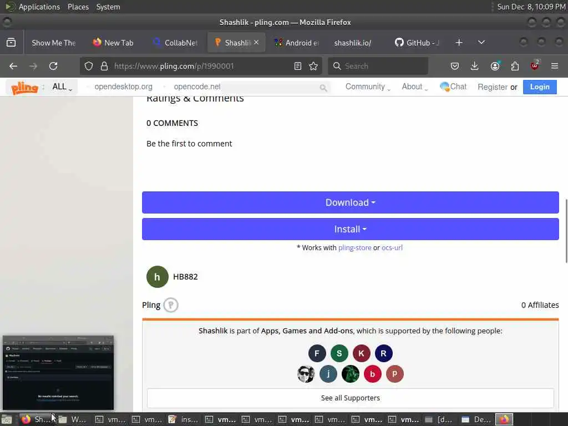Screen dimensions: 568x426
Task: Open the Pocket save icon
Action: point(455,66)
